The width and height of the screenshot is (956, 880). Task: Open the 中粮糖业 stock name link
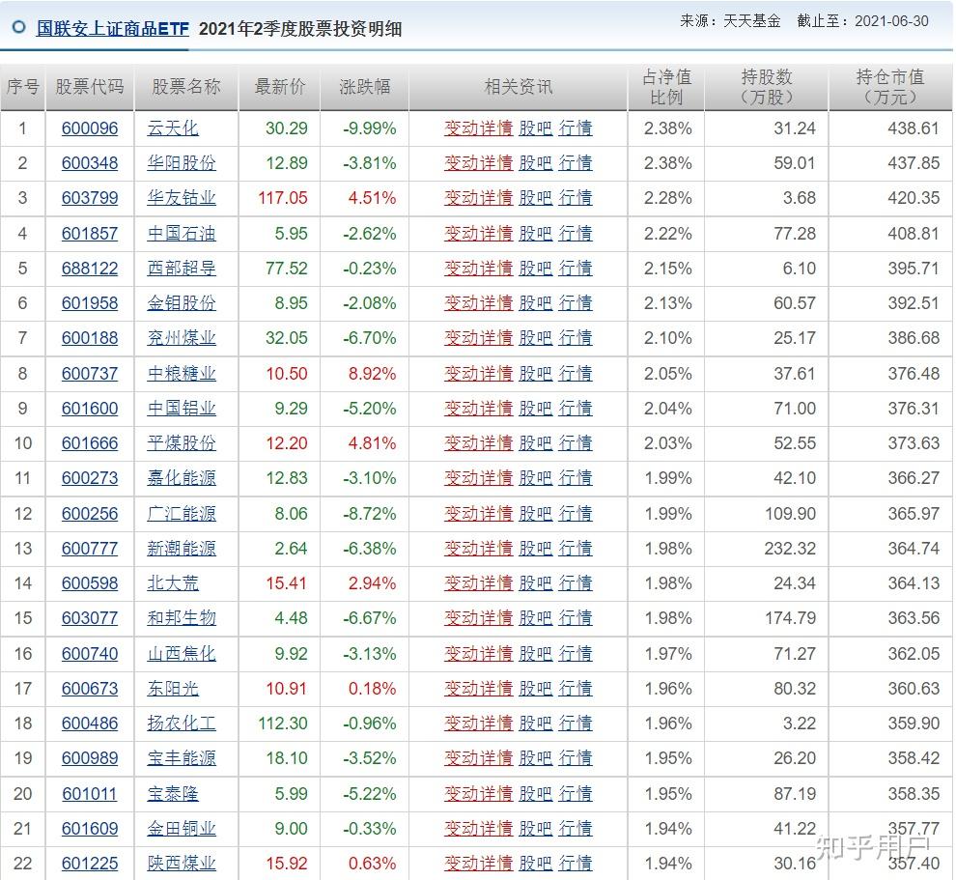tap(182, 373)
